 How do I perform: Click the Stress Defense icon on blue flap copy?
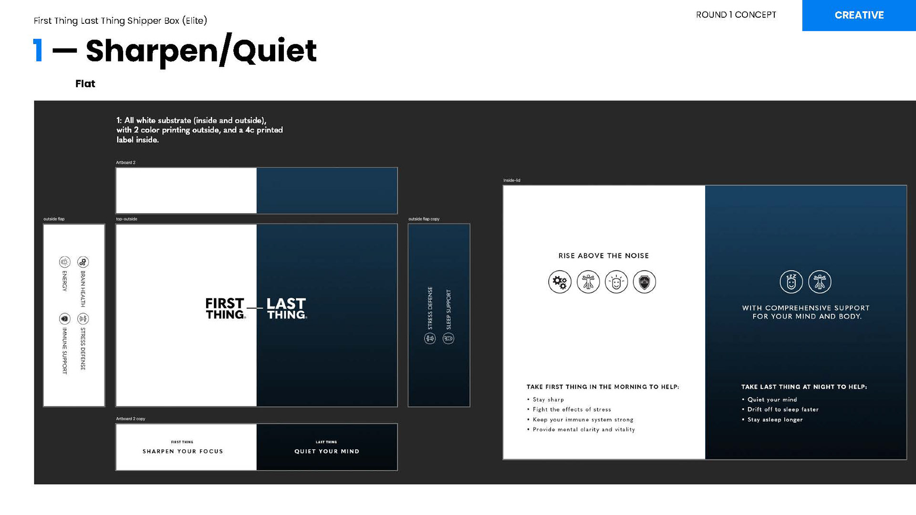[x=430, y=339]
